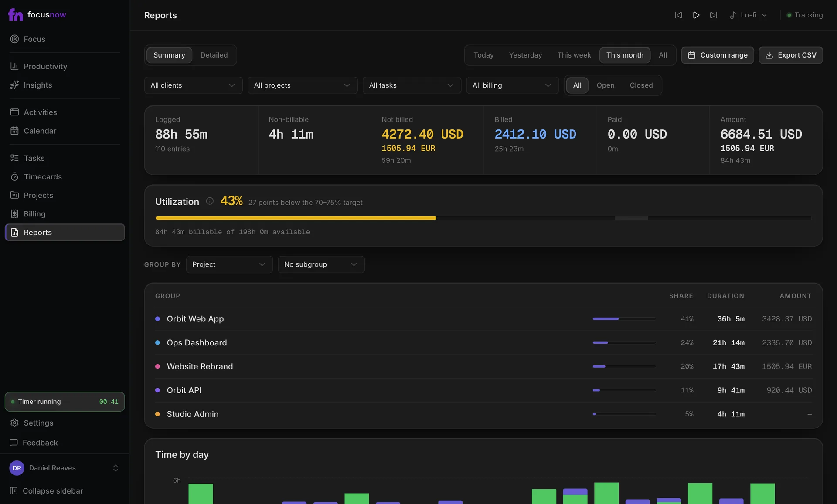Export report as CSV
The height and width of the screenshot is (504, 837).
790,55
